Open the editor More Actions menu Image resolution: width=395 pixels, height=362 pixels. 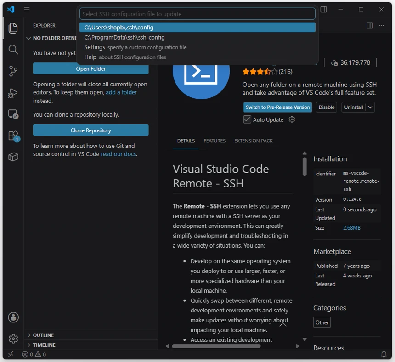382,25
